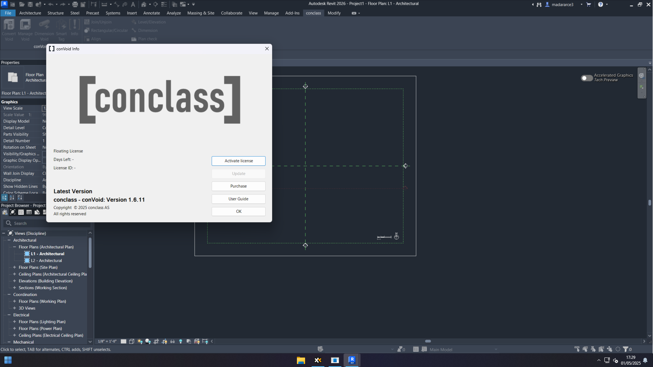Expand Floor Plans (Lighting Plan) node
Screen dimensions: 653x367
(15, 322)
